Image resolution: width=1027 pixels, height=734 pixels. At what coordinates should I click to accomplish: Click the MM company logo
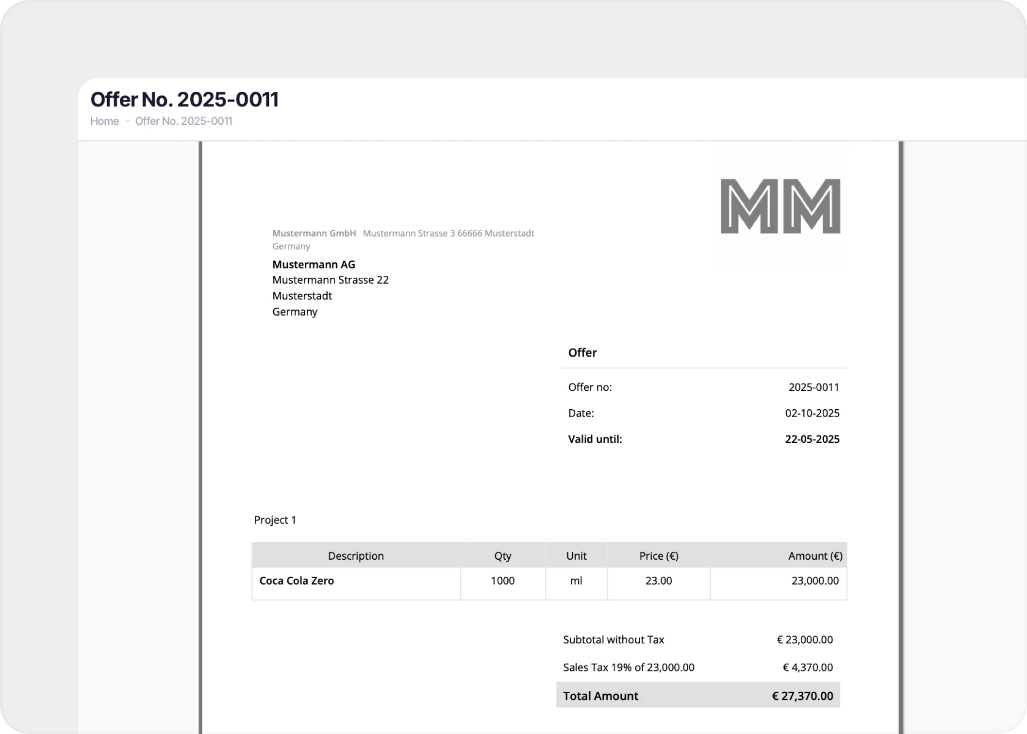tap(780, 206)
